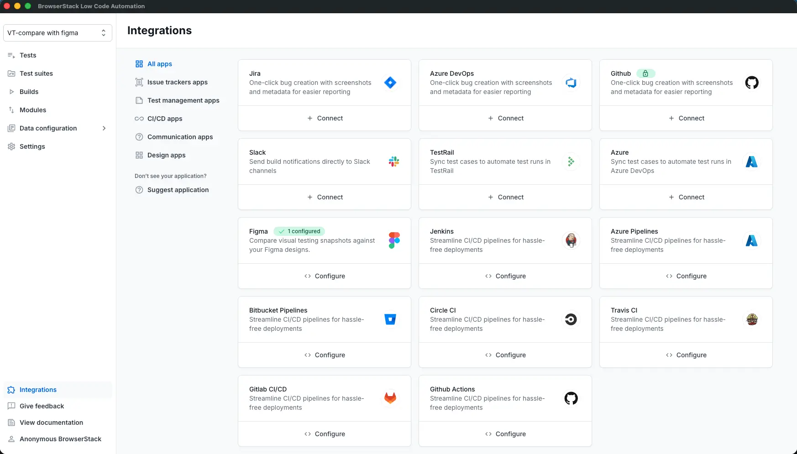Click the Bitbucket Pipelines card title
The width and height of the screenshot is (797, 454).
click(x=278, y=310)
